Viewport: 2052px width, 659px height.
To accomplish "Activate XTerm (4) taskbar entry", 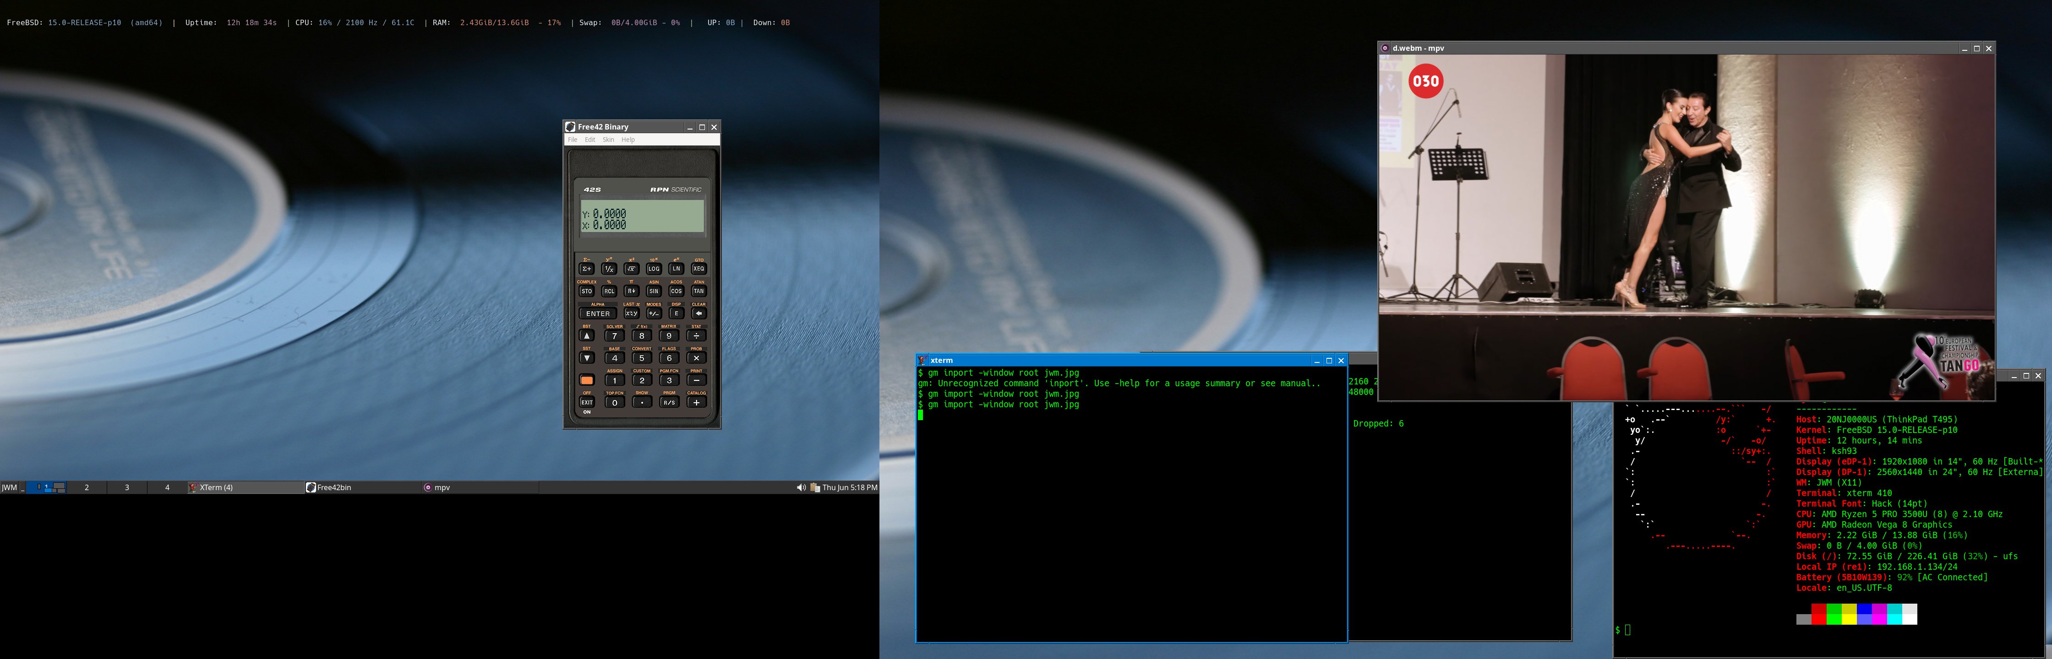I will click(246, 488).
